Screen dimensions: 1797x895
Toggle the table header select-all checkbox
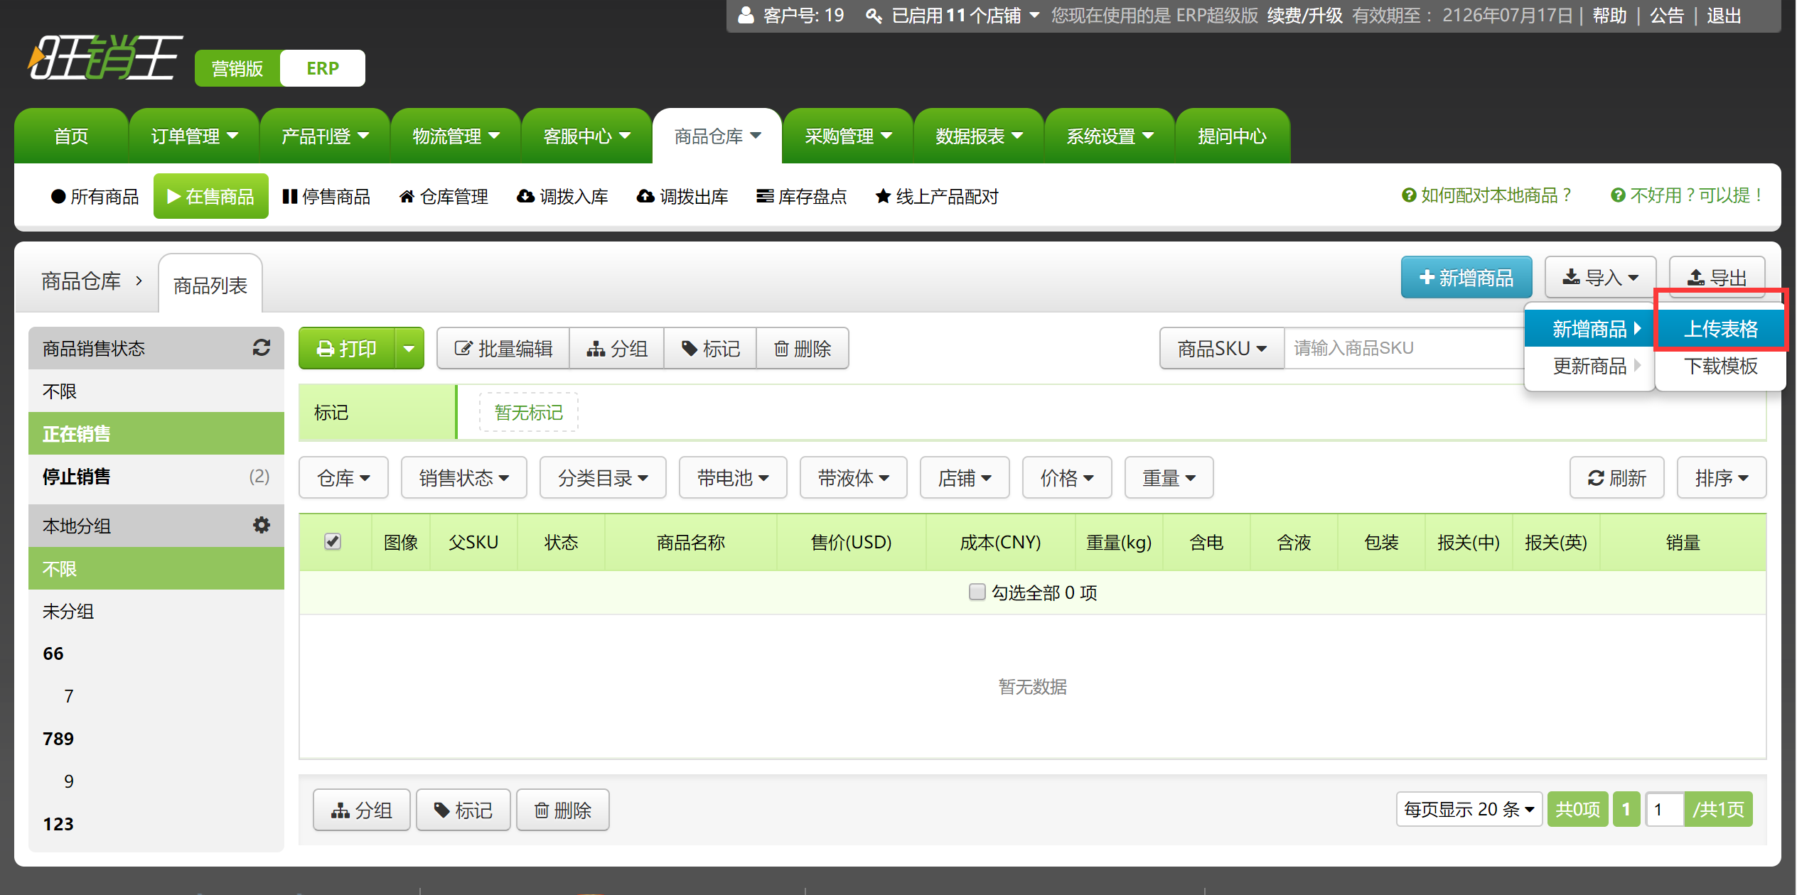[332, 541]
